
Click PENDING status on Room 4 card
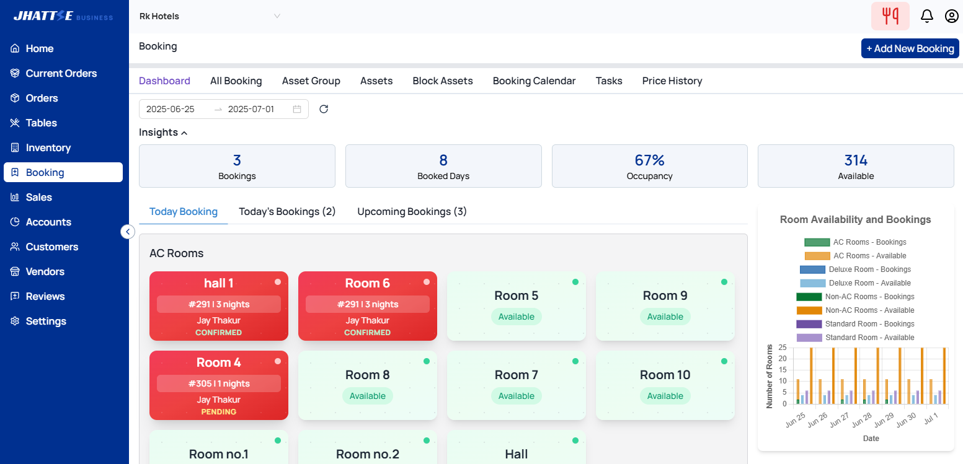pos(219,412)
